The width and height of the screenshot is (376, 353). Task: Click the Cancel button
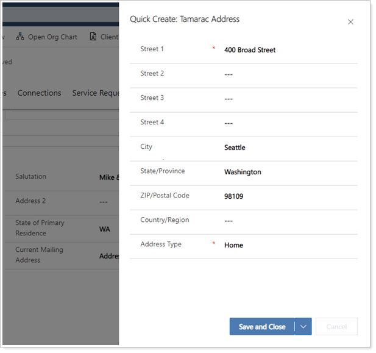(336, 327)
